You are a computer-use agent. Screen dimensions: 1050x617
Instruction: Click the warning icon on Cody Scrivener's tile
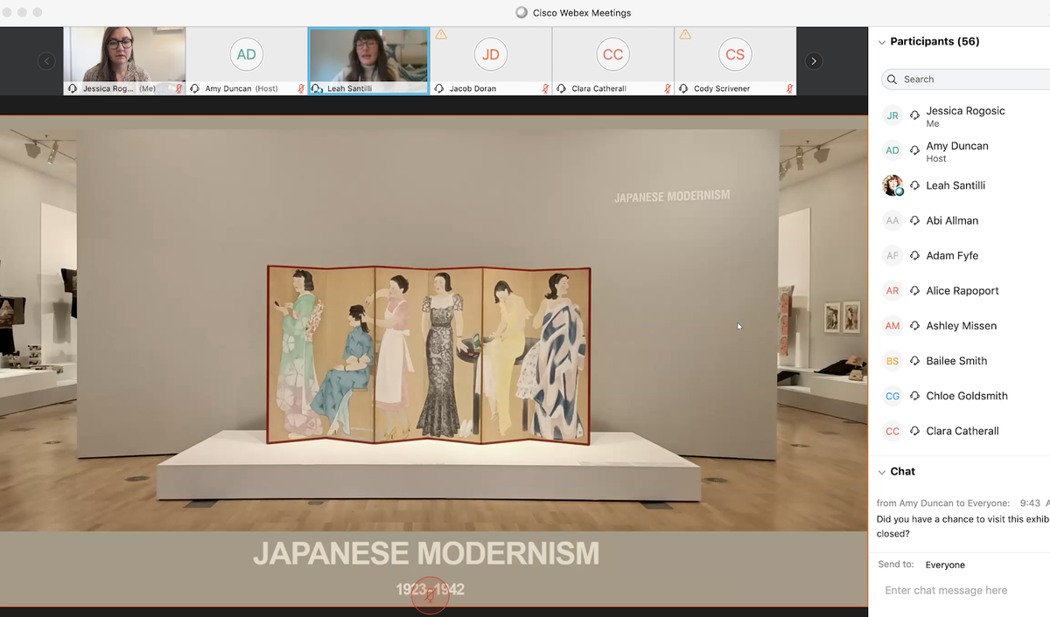[685, 35]
